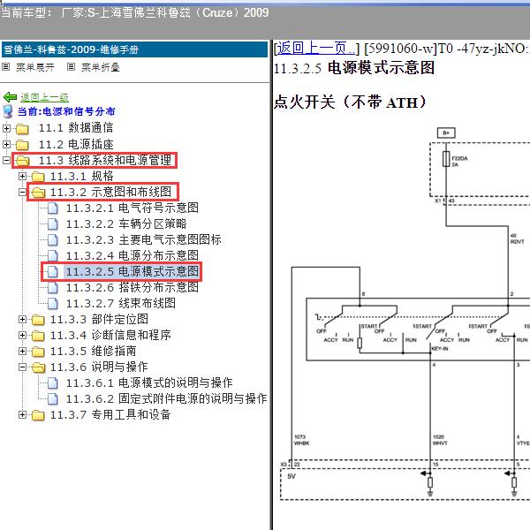Viewport: 530px width, 530px height.
Task: Click the page icon for 11.3.2.1 电气符号示意图
Action: click(x=52, y=208)
